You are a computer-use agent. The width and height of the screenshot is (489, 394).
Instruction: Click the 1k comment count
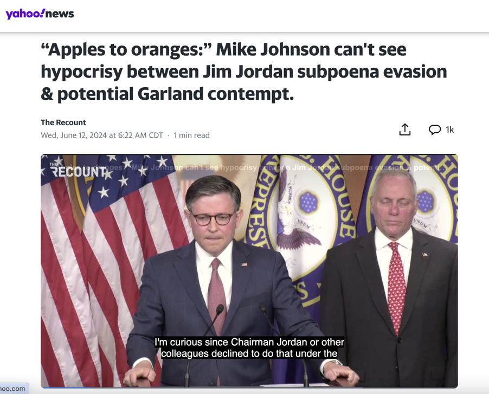[x=450, y=130]
